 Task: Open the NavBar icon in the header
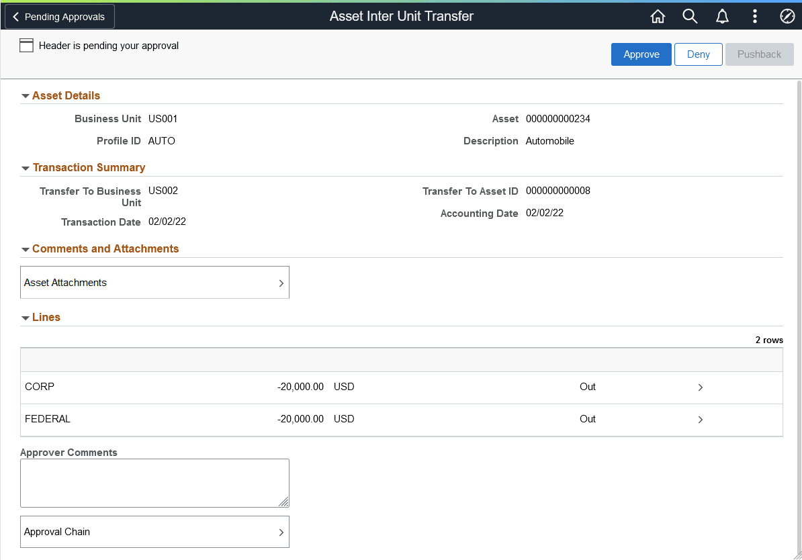coord(787,15)
